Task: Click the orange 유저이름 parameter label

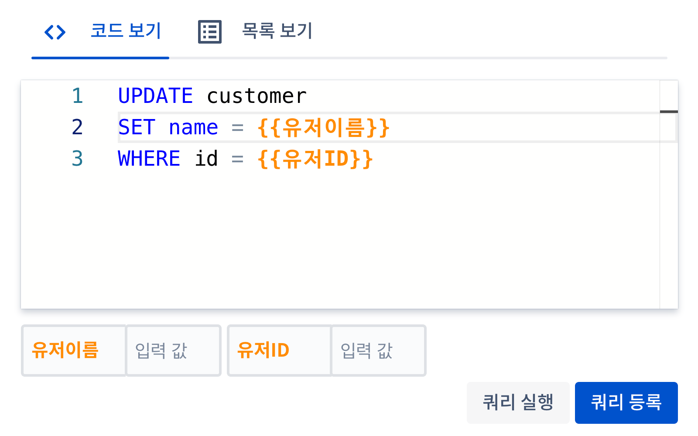Action: point(65,350)
